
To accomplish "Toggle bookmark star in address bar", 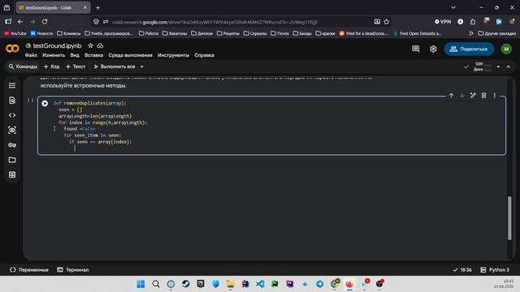I will [x=387, y=22].
